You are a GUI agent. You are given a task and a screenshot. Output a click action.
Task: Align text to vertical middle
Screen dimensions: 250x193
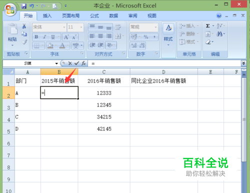[x=100, y=27]
